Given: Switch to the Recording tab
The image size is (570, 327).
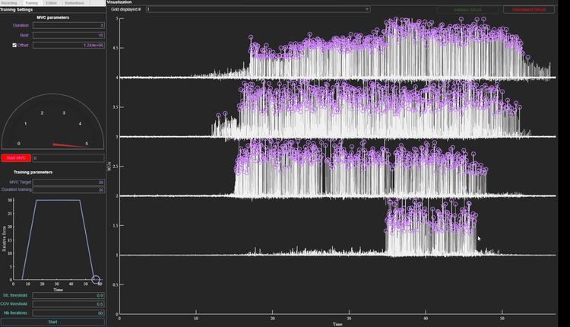Looking at the screenshot, I should point(11,3).
